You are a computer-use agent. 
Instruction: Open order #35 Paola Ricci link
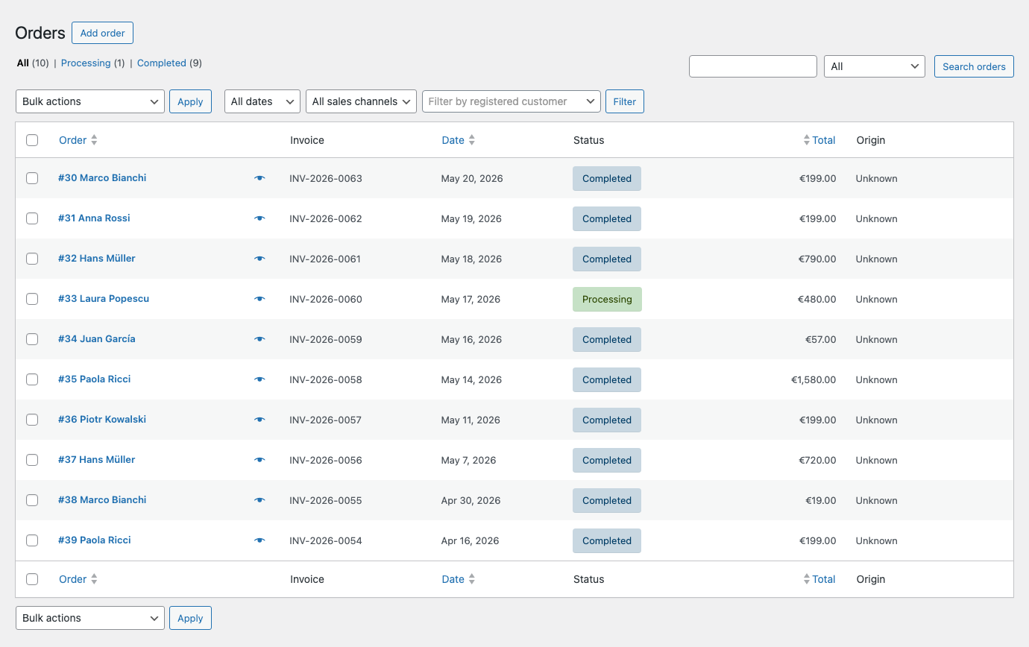95,379
